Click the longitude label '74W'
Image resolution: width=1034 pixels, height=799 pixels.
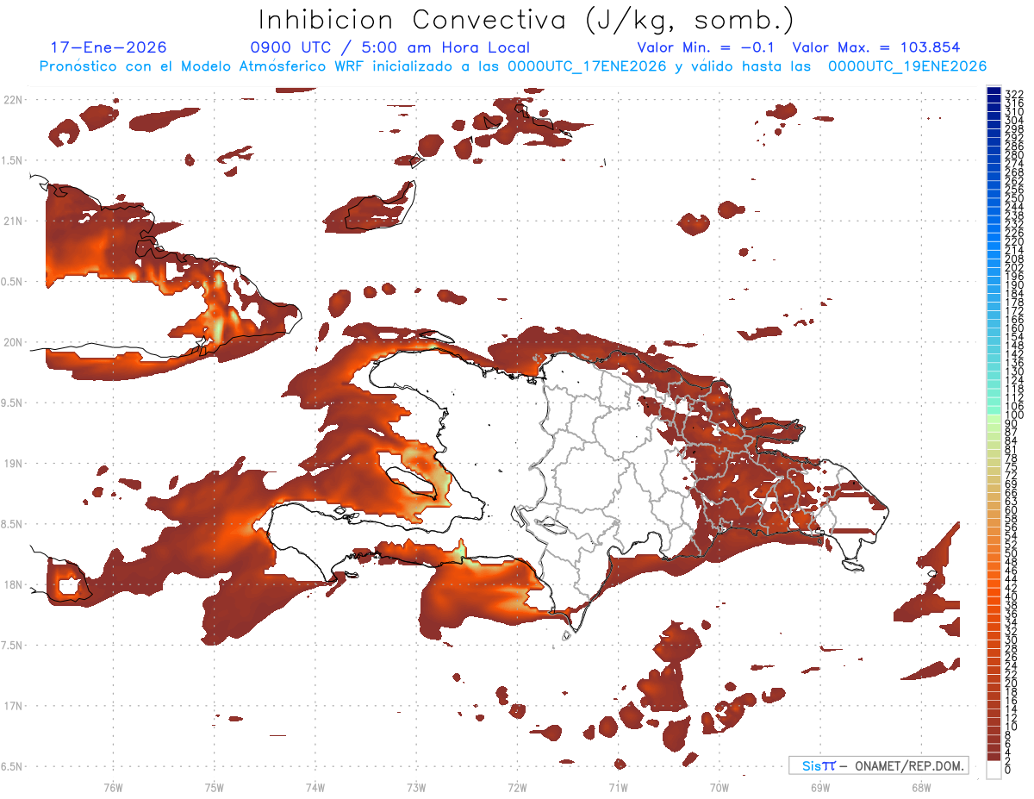(315, 787)
